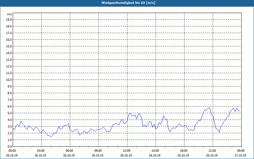The width and height of the screenshot is (254, 159).
Task: Click the '0,0' y-axis label
Action: click(10, 147)
